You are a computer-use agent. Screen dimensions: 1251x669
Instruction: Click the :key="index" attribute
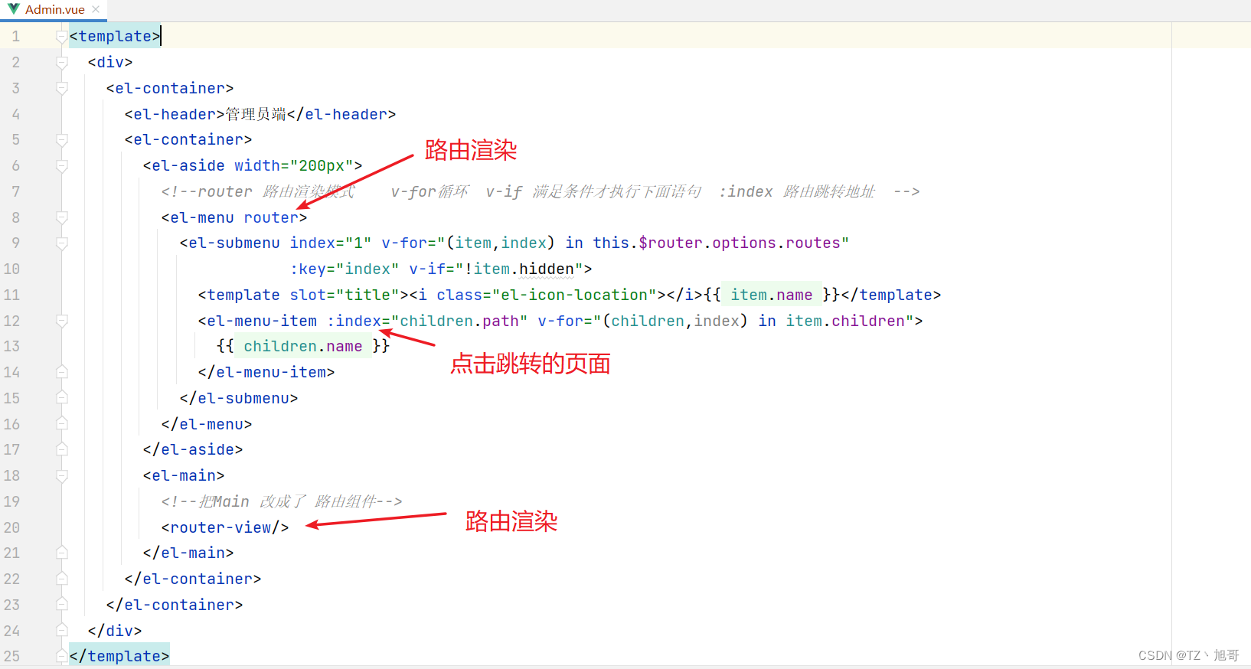click(x=345, y=269)
